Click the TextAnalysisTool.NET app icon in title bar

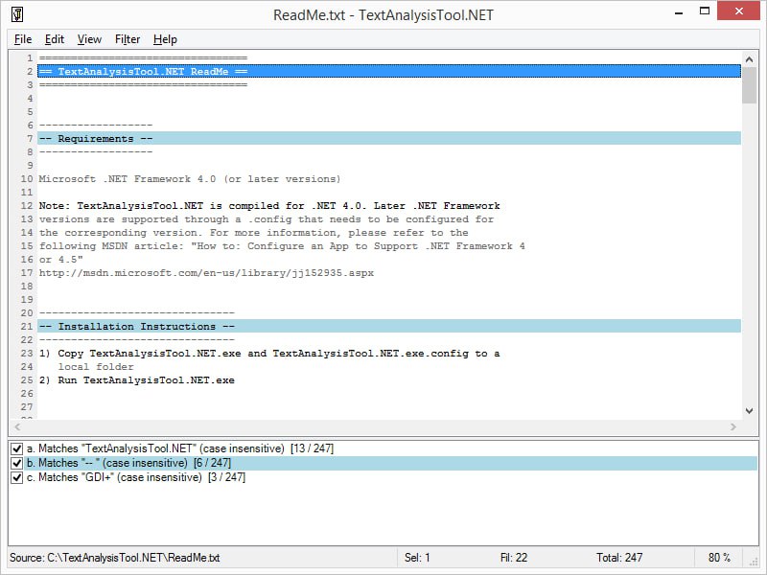pyautogui.click(x=17, y=14)
